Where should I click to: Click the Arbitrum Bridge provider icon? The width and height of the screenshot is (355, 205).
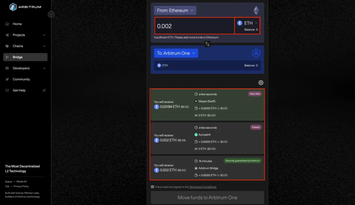[196, 168]
